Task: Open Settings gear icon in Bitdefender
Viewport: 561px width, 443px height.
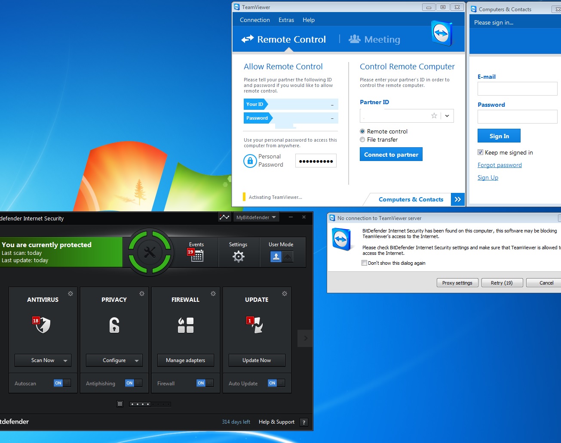Action: (238, 257)
